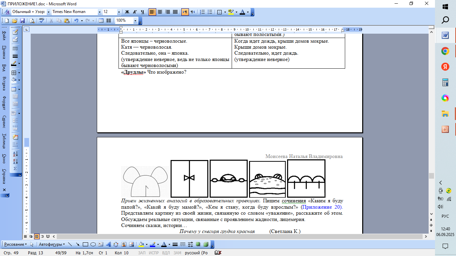The height and width of the screenshot is (256, 456).
Task: Select the Oval shape tool in drawing toolbar
Action: click(93, 244)
